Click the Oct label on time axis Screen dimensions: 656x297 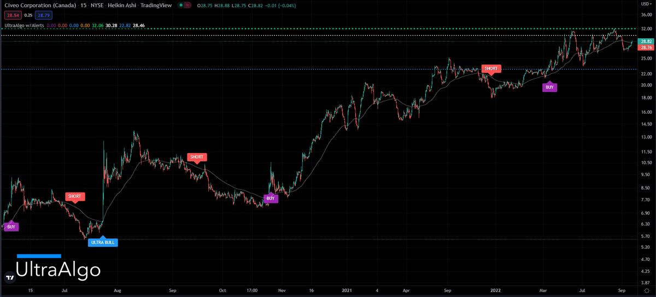click(222, 290)
